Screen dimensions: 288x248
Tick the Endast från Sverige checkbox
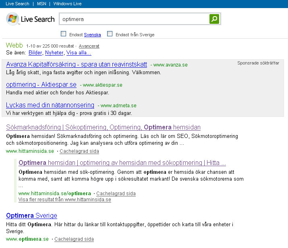(x=110, y=34)
